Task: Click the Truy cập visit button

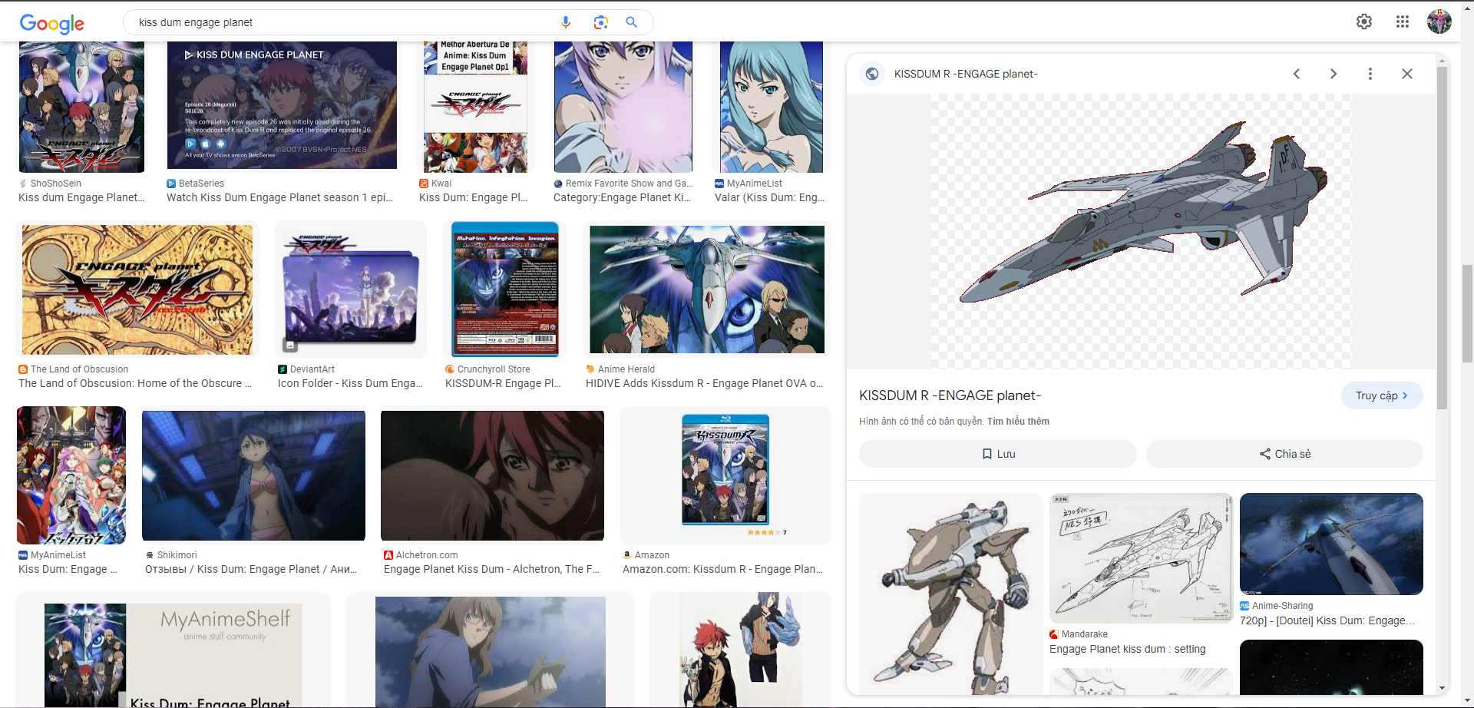Action: tap(1381, 395)
